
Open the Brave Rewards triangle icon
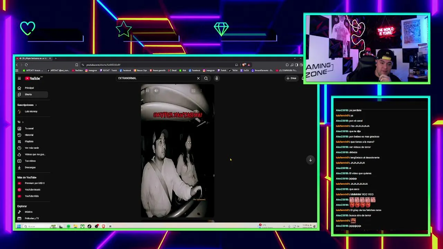(248, 65)
